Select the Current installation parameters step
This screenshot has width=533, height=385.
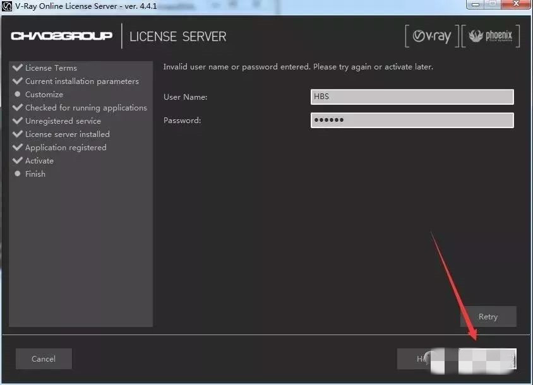tap(81, 81)
